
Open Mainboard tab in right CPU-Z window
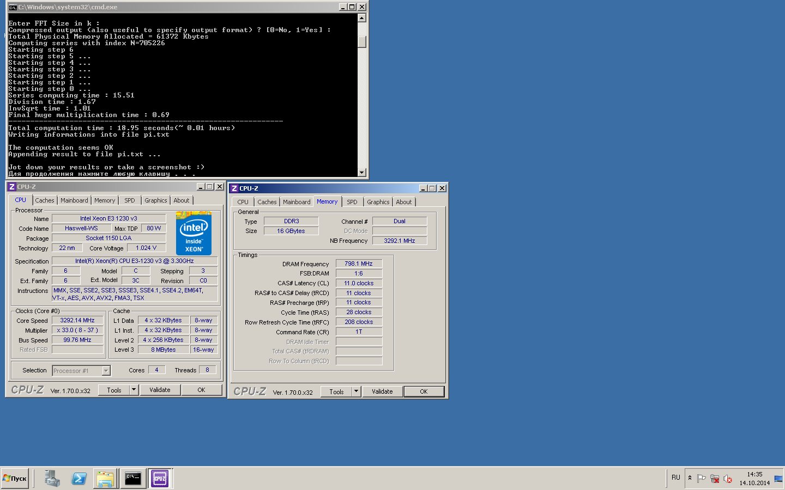[x=297, y=202]
